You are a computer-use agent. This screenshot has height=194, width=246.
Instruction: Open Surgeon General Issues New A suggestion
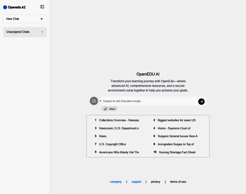click(x=177, y=136)
